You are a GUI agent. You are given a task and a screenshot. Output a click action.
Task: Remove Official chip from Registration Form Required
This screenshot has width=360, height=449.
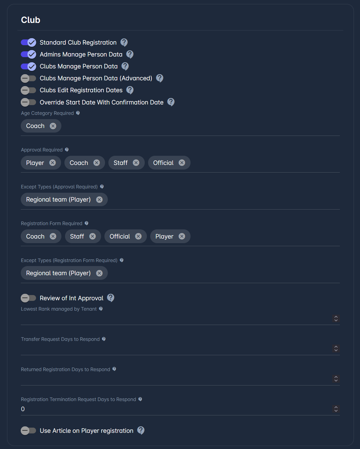tap(138, 236)
